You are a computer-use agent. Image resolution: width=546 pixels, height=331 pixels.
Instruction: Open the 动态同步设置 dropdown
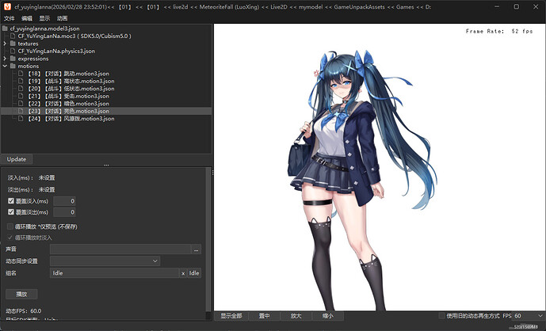105,261
